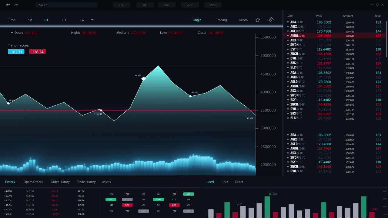
Task: Sort by the Amount column header
Action: [x=348, y=16]
